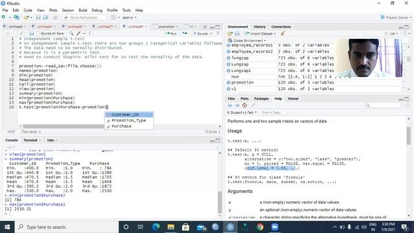Viewport: 414px width, 233px height.
Task: Open the promotion source tab
Action: 166,27
